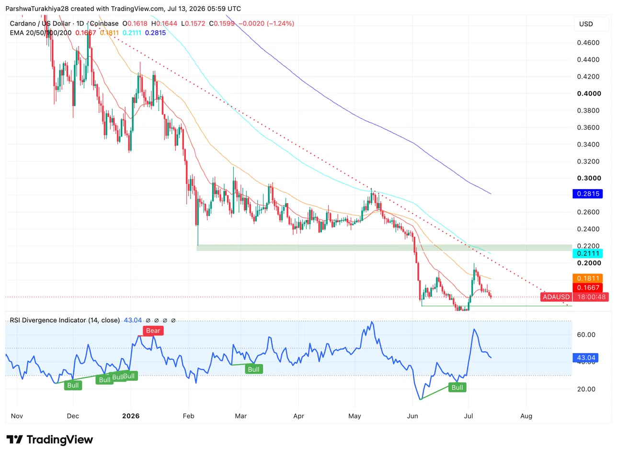Click the low price value L0.1572

tap(192, 23)
